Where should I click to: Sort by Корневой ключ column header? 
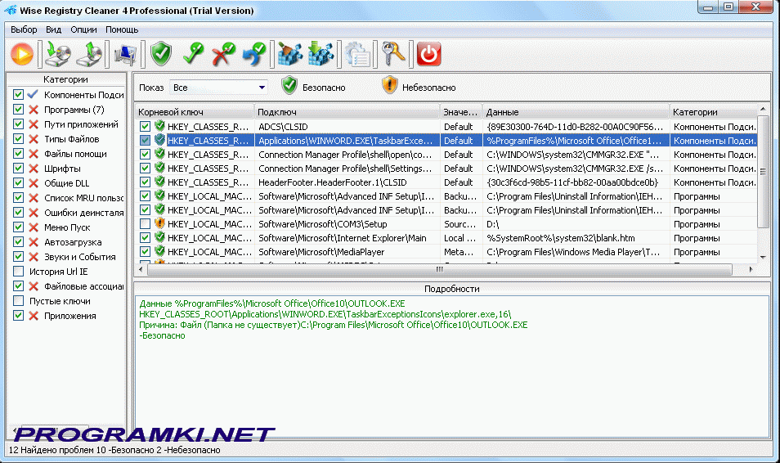tap(195, 112)
